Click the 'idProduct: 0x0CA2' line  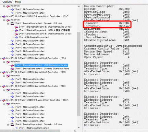107,26
